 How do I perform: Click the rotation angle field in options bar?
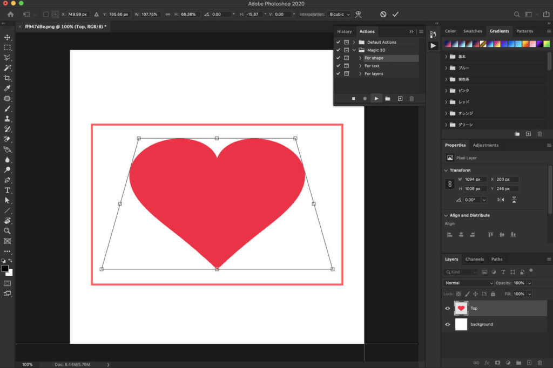click(222, 15)
